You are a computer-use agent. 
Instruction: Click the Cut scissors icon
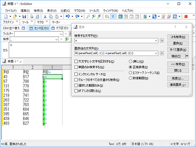tap(45, 16)
